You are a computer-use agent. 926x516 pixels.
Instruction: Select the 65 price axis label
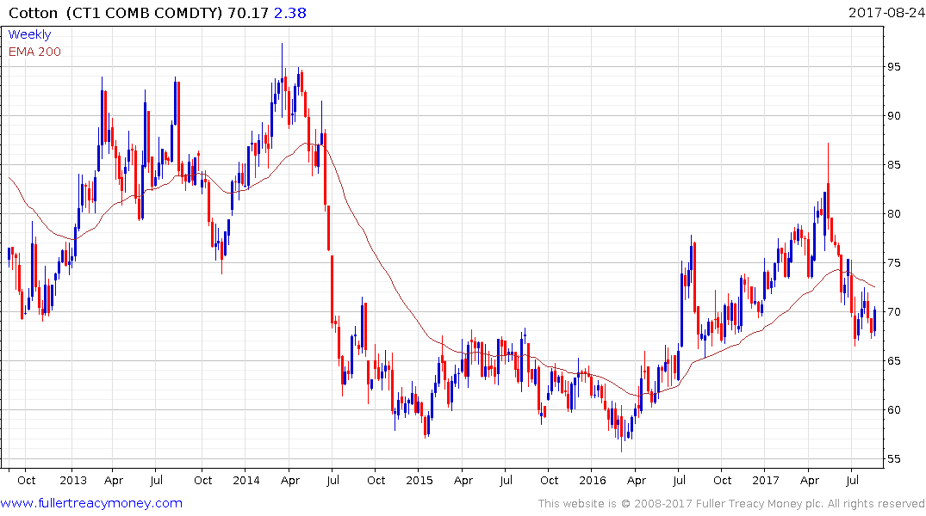893,360
